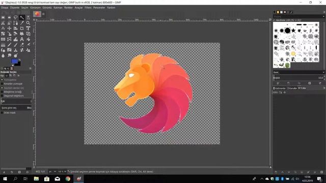Viewport: 326px width, 183px height.
Task: Toggle the Yumuşatma antialiasing checkbox
Action: (2, 80)
